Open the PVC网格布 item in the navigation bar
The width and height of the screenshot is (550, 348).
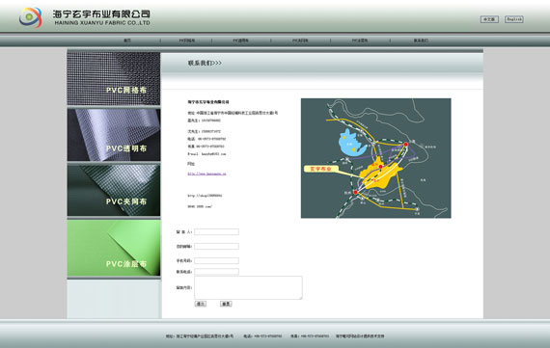click(x=187, y=40)
